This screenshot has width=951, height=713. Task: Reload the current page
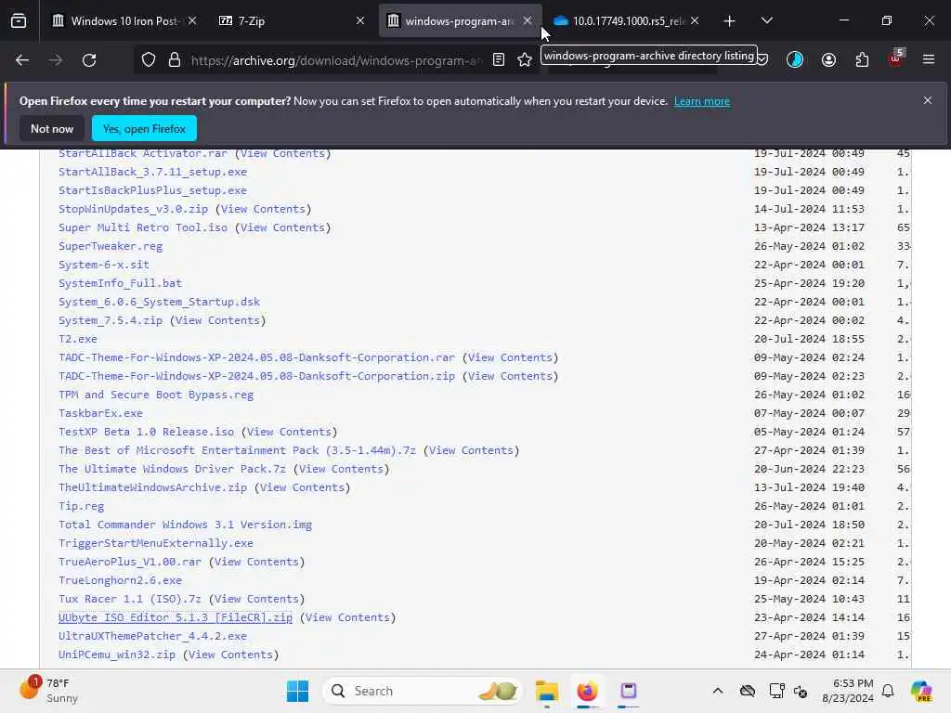point(89,60)
